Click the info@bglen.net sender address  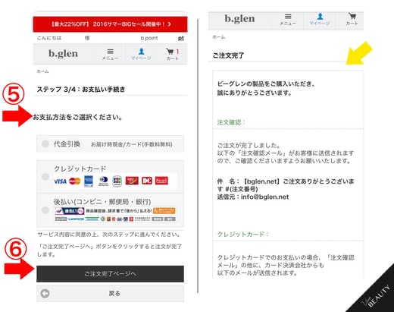tap(264, 197)
